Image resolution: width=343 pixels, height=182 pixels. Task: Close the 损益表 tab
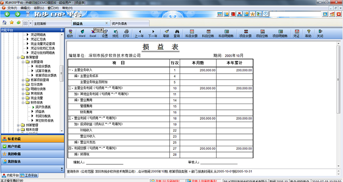[x=106, y=23]
